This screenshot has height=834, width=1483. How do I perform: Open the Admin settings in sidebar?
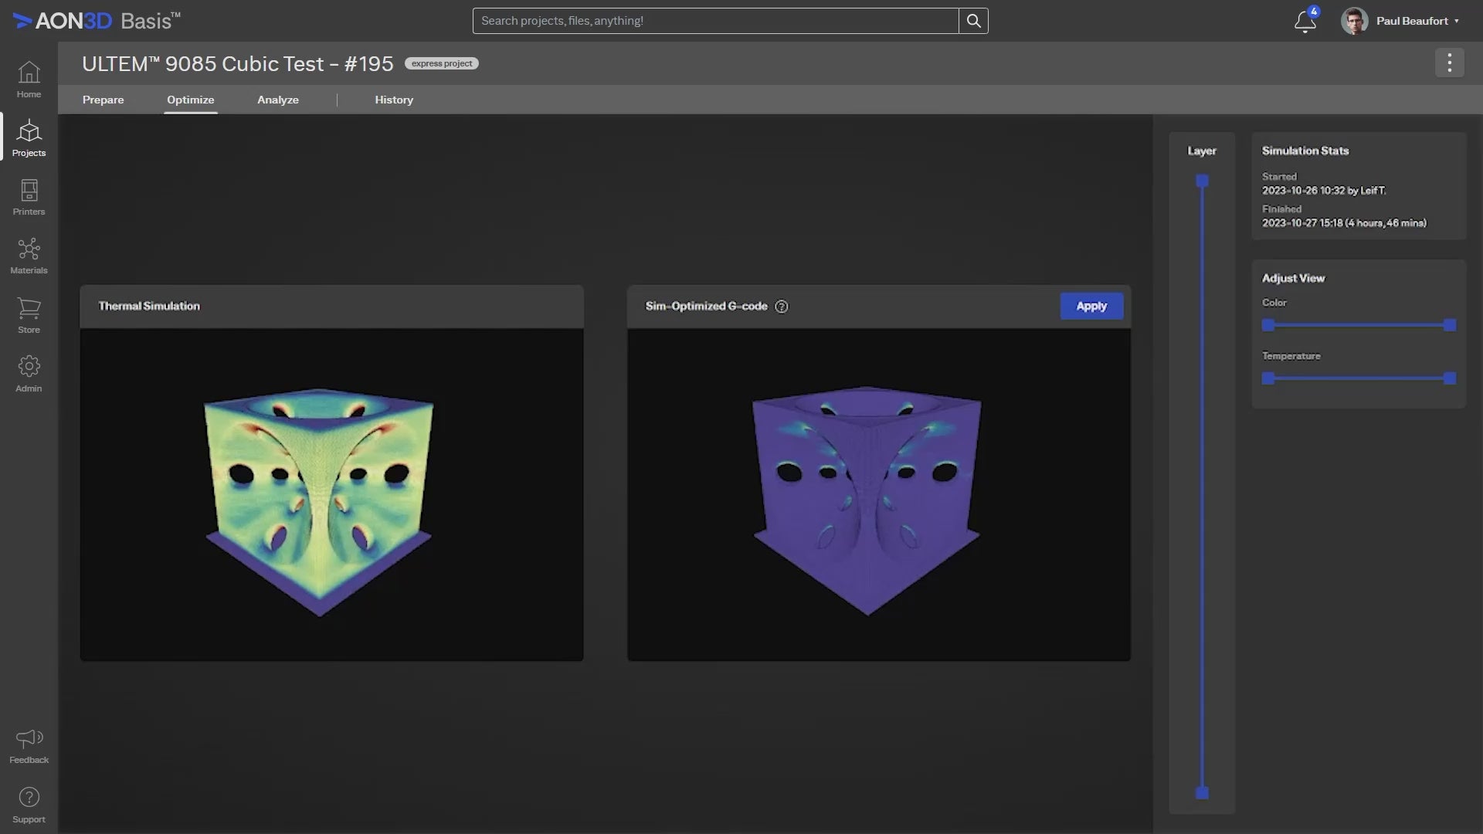click(29, 375)
